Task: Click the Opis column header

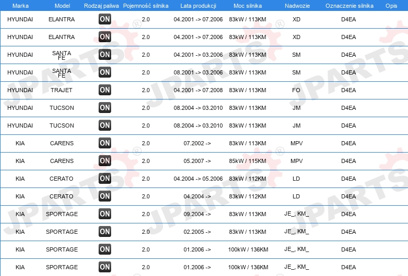Action: (391, 6)
